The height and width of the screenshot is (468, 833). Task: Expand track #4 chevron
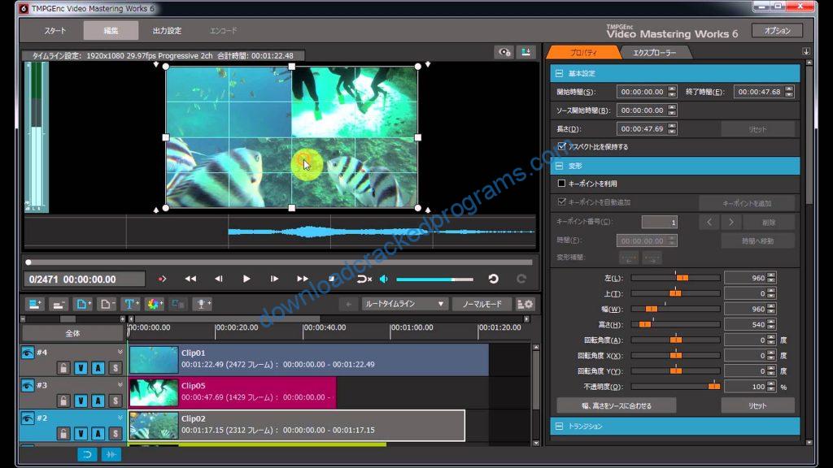(120, 352)
